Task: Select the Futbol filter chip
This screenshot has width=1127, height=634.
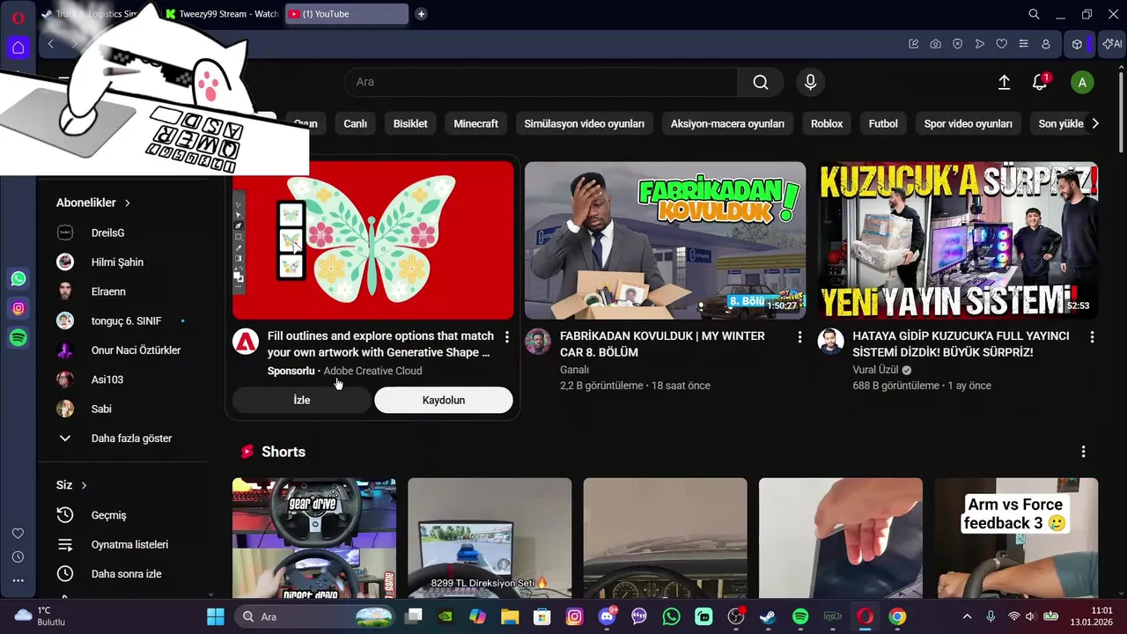Action: tap(883, 124)
